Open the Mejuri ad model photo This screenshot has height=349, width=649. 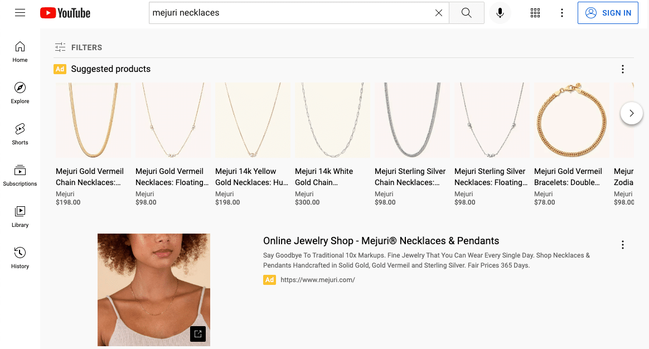(154, 290)
